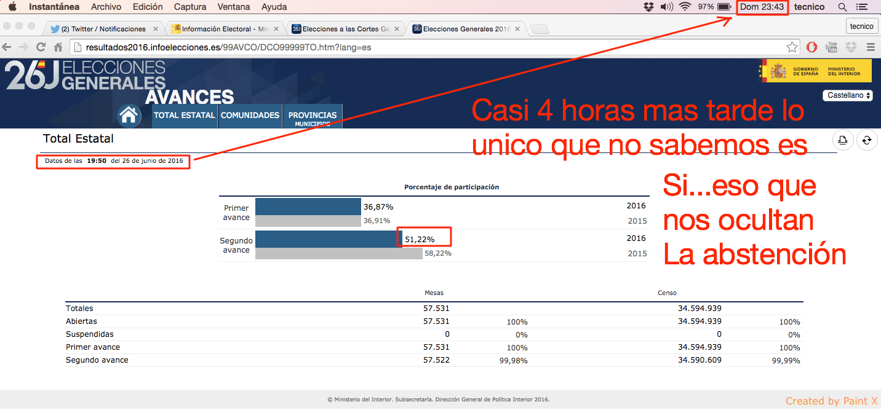Open the AdBlock extension icon
Screen dimensions: 881x410
812,47
